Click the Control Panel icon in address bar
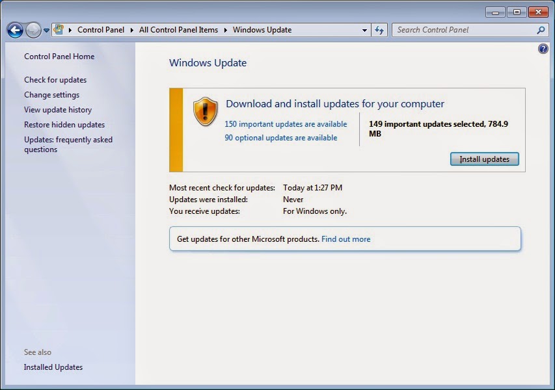This screenshot has height=390, width=555. [x=59, y=30]
